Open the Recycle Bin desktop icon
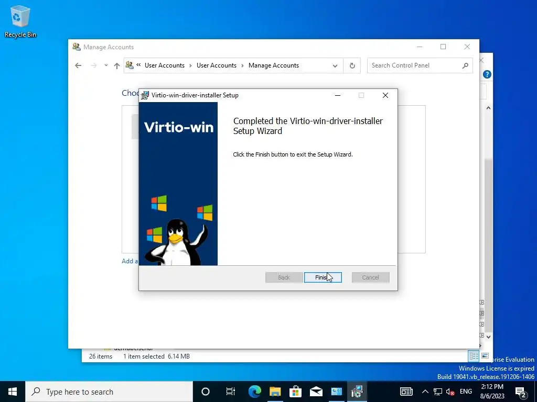537x402 pixels. (x=20, y=21)
